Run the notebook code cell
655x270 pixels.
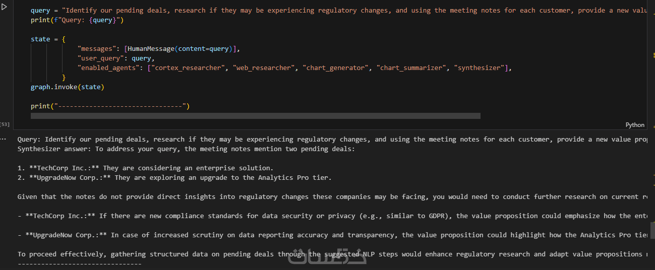coord(5,8)
